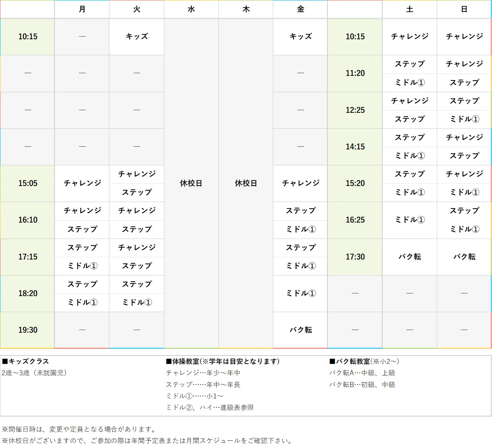Select the チャレンジ class at Monday 15:05
Screen dimensions: 492x447
point(82,183)
